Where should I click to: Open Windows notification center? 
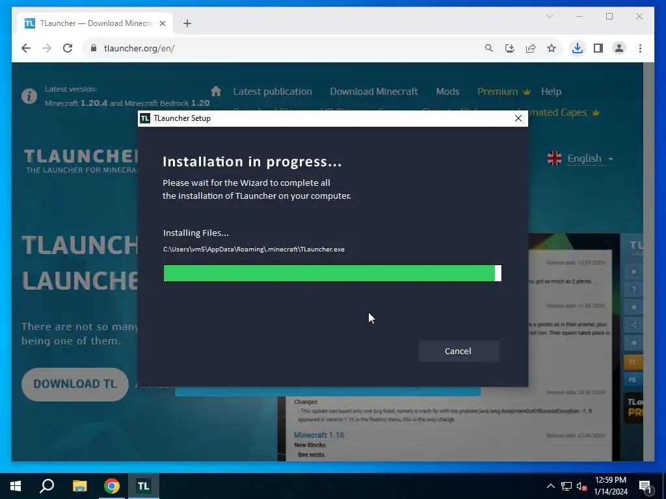(645, 486)
